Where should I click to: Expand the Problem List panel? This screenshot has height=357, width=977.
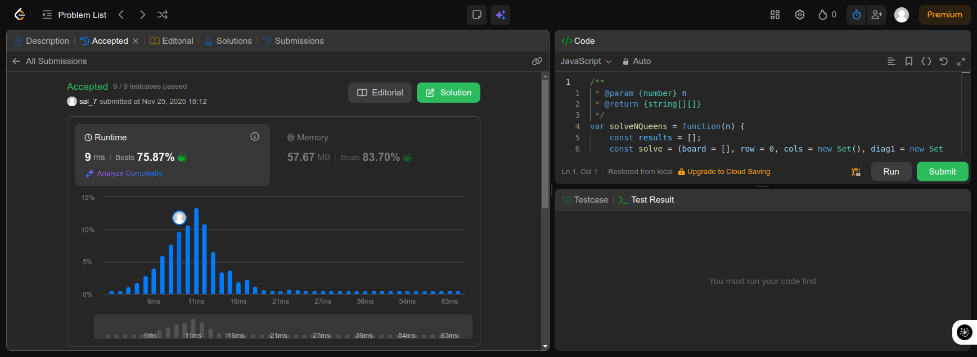click(x=75, y=15)
